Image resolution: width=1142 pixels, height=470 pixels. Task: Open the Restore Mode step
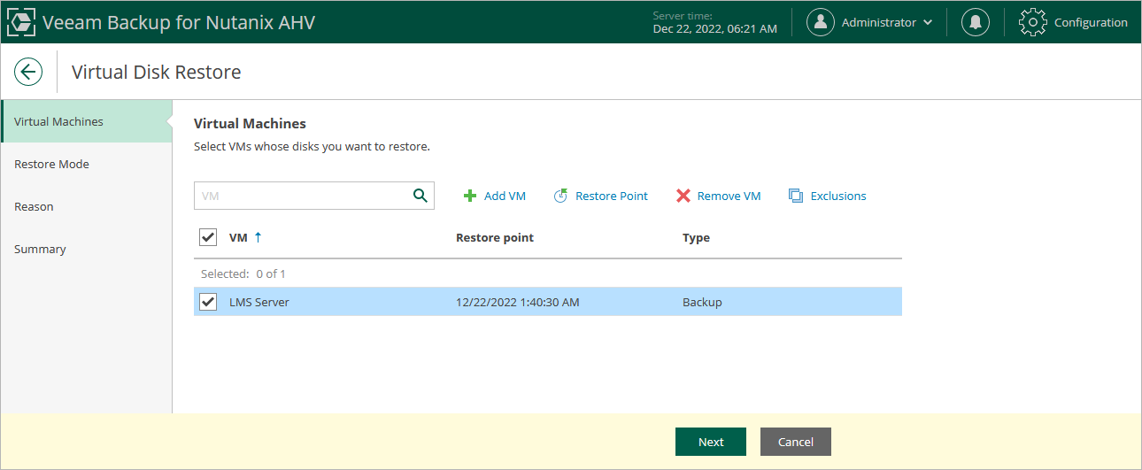click(x=86, y=164)
